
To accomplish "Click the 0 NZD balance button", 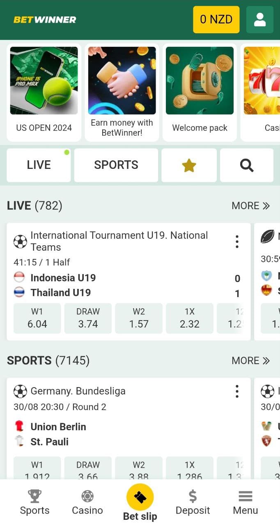I will point(216,19).
